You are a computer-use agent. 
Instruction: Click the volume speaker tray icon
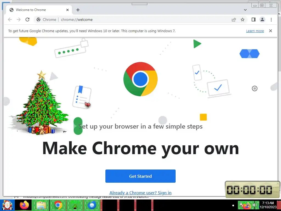[254, 205]
